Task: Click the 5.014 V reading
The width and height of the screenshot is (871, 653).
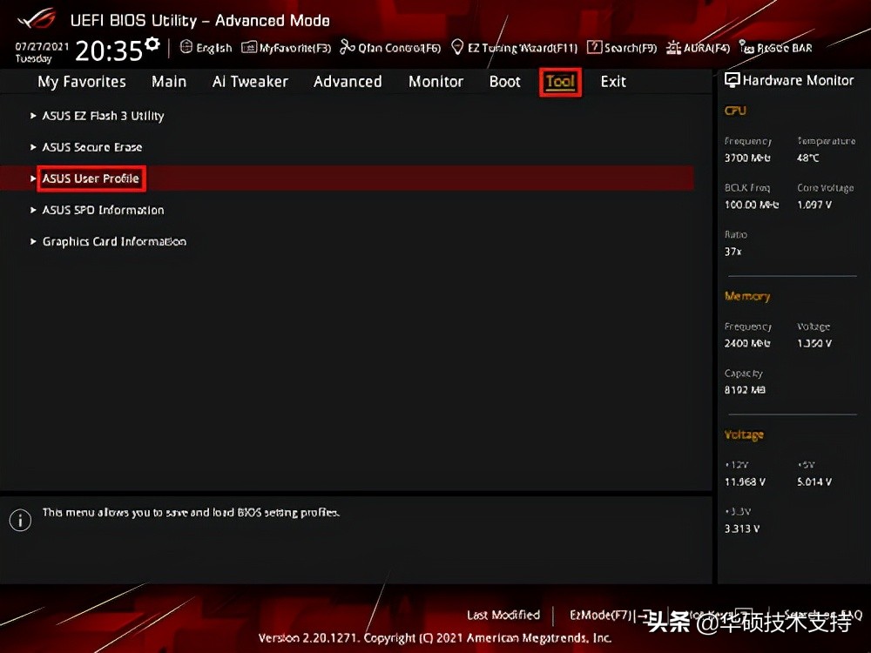Action: pyautogui.click(x=814, y=482)
